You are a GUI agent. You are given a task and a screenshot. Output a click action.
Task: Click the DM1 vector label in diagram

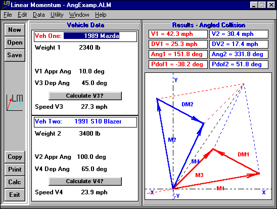point(243,154)
